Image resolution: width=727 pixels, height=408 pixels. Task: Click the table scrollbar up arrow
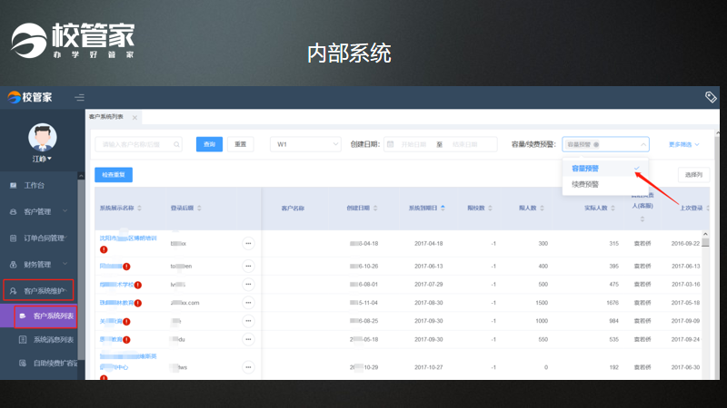click(x=705, y=234)
